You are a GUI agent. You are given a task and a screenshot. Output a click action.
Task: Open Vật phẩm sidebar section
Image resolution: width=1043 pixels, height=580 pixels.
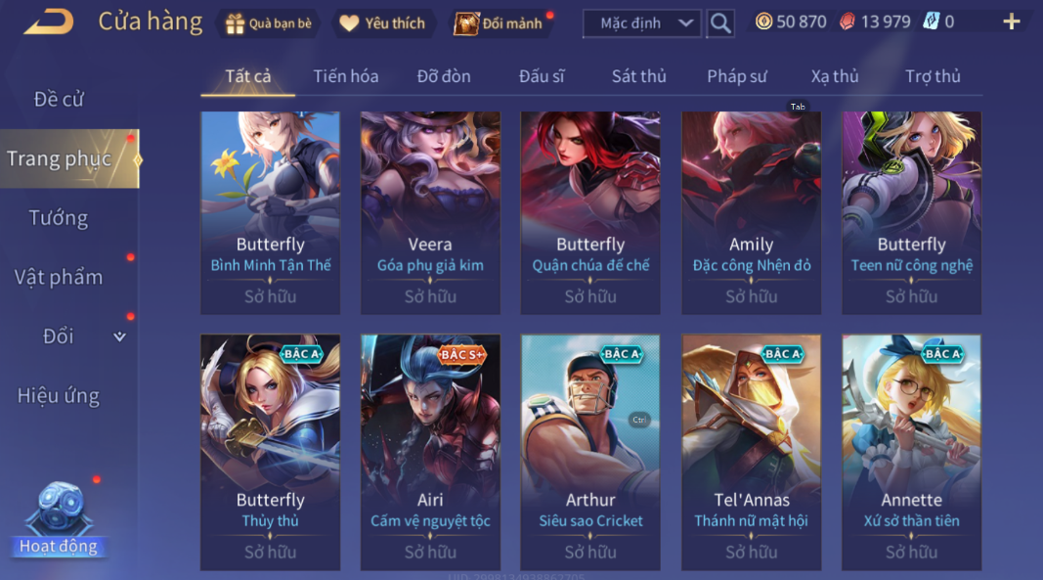pos(59,277)
